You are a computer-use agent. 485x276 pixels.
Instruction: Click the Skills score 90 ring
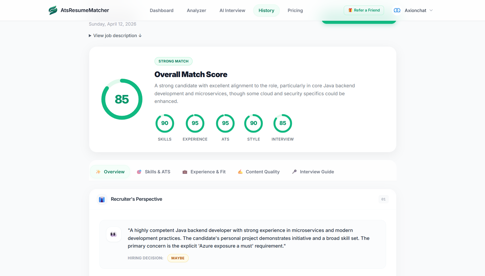coord(165,123)
